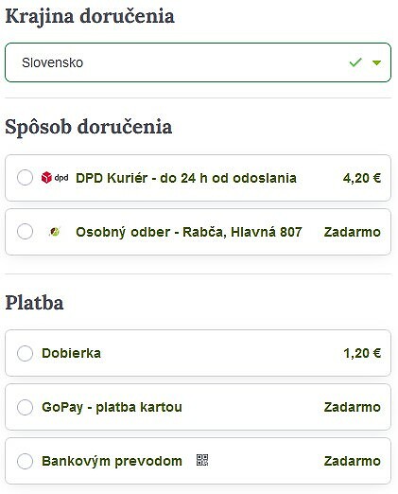The image size is (398, 494).
Task: Click the DPD Kuriér - do 24 h label
Action: (186, 178)
